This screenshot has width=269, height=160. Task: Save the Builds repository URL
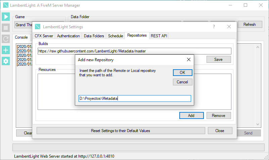pyautogui.click(x=219, y=59)
